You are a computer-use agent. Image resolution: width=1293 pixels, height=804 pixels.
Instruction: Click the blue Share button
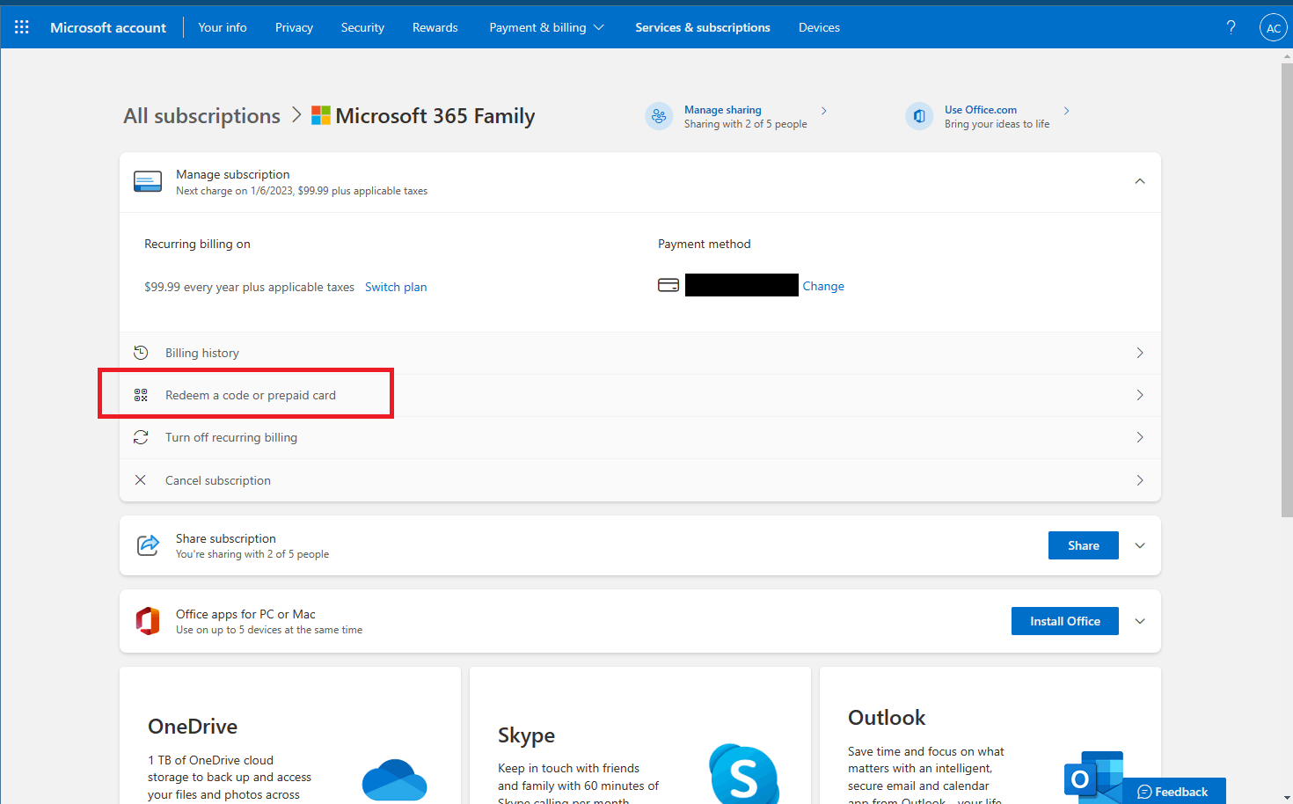1084,545
